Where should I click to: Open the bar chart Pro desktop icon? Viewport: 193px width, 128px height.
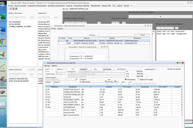[3, 55]
